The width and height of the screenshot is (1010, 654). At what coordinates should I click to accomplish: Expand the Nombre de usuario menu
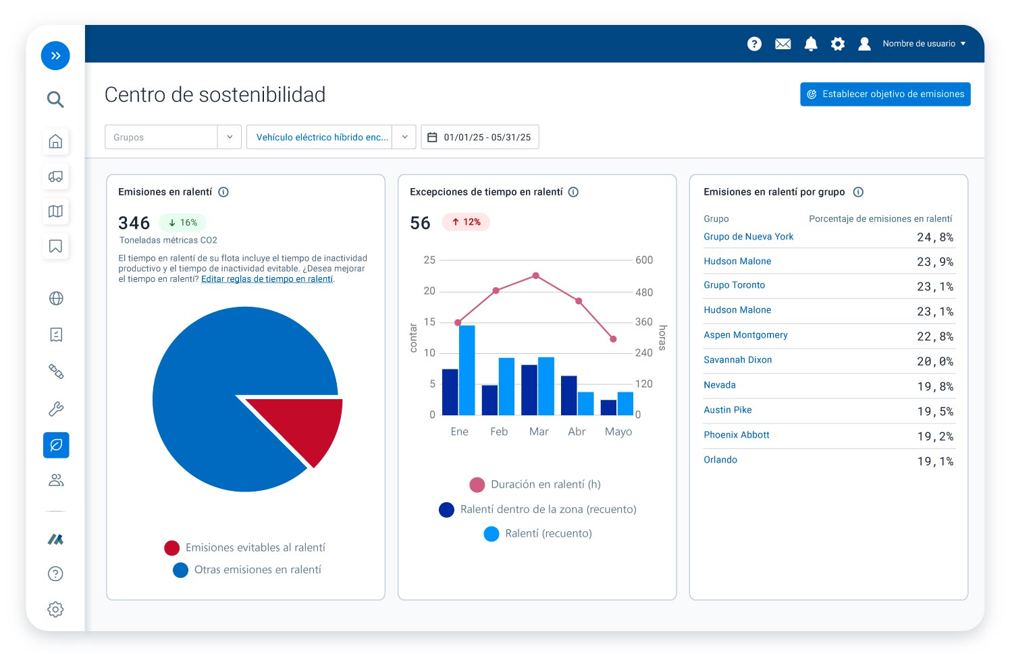tap(924, 44)
